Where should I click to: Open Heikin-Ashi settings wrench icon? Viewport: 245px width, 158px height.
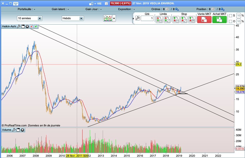pos(19,27)
